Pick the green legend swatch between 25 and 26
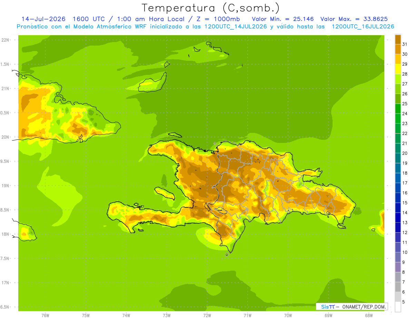Screen dimensions: 414x320 coord(398,99)
